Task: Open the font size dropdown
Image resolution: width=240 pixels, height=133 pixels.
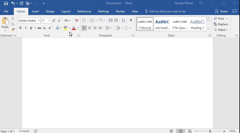Action: (49, 21)
